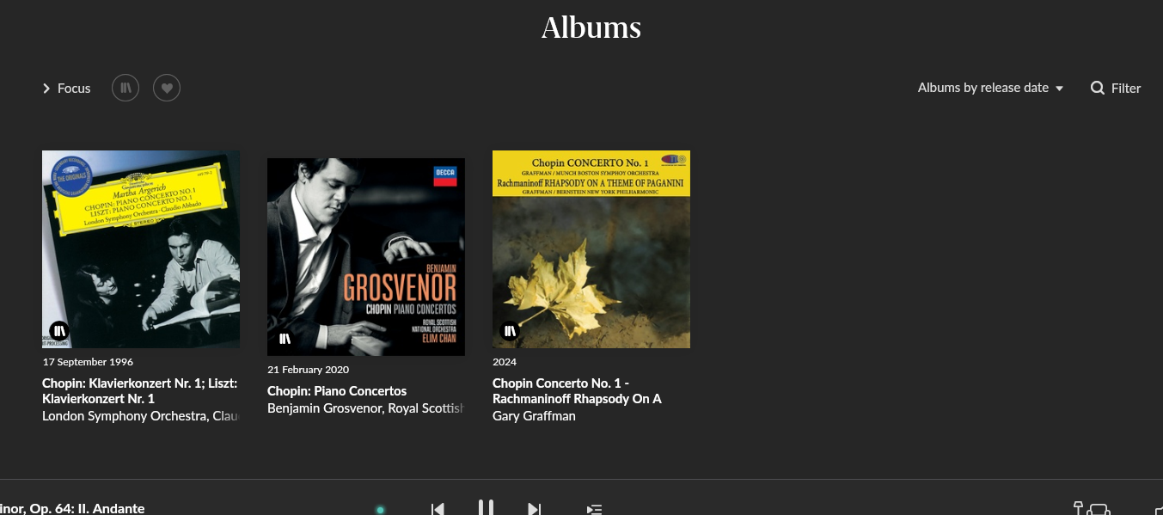Open the Chopin: Piano Concertos title link
Viewport: 1163px width, 515px height.
[x=337, y=391]
